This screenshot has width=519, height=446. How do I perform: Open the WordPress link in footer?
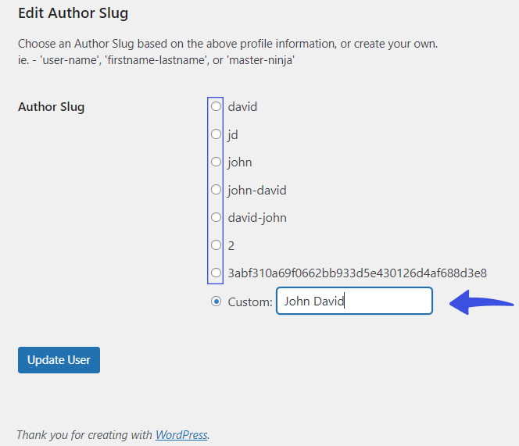[181, 435]
